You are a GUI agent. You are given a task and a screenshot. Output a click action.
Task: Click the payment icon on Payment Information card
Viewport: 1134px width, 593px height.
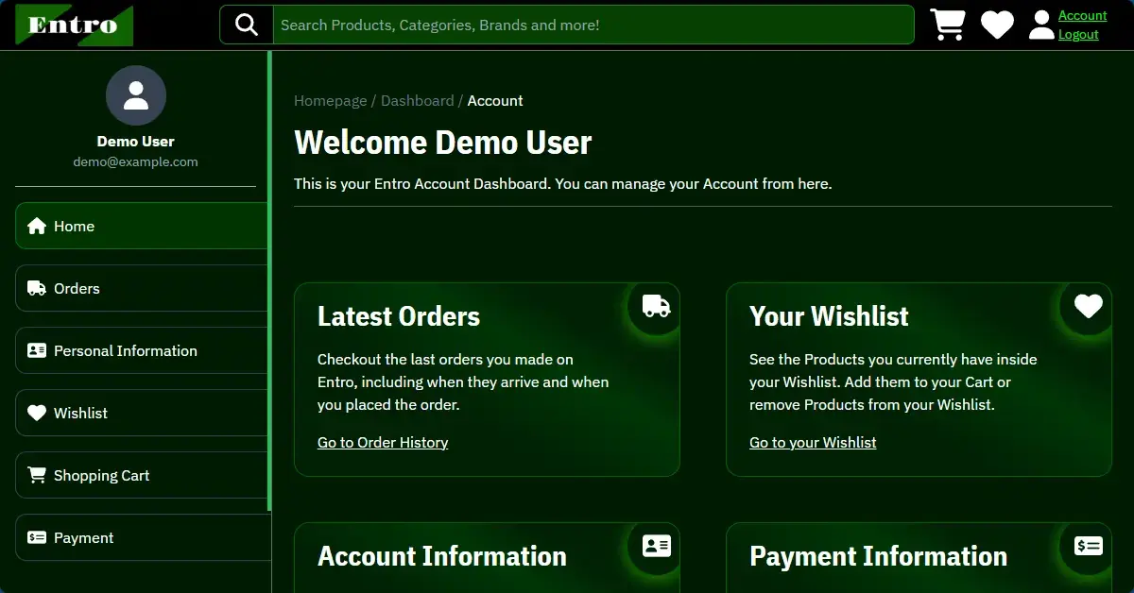[1088, 546]
